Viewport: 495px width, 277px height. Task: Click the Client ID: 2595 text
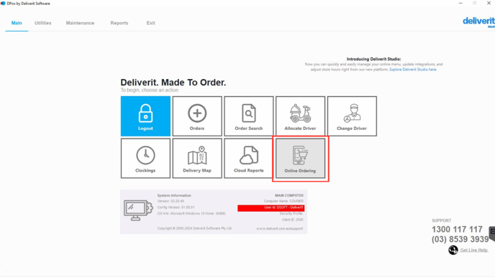[293, 220]
